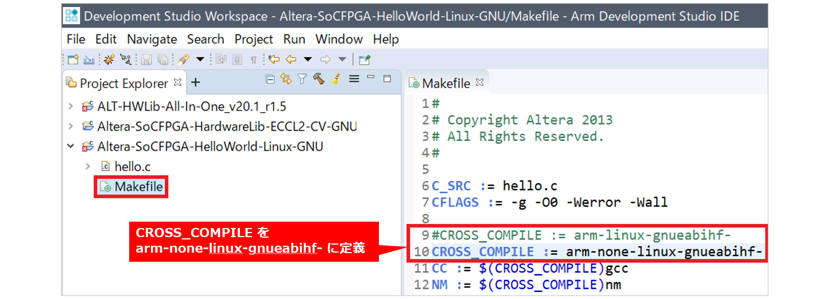
Task: Click the Import toolbar icon
Action: pos(89,59)
